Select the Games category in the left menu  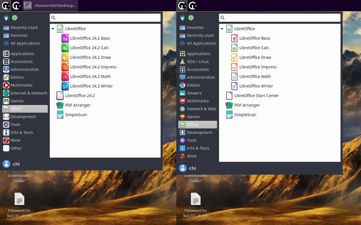(25, 101)
